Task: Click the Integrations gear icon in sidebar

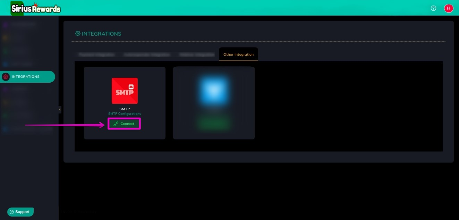Action: [x=6, y=77]
